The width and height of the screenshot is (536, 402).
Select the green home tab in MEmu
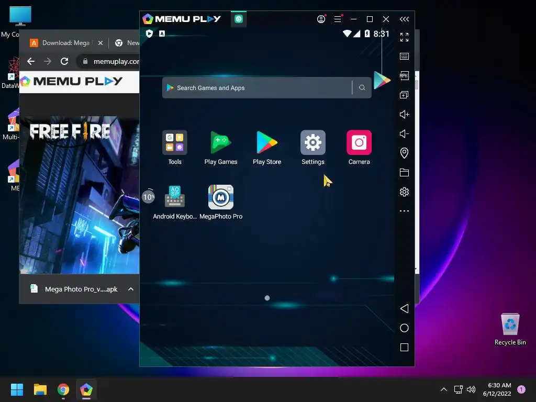[239, 19]
